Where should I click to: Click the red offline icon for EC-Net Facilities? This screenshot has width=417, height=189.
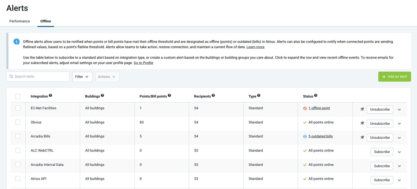click(x=305, y=108)
